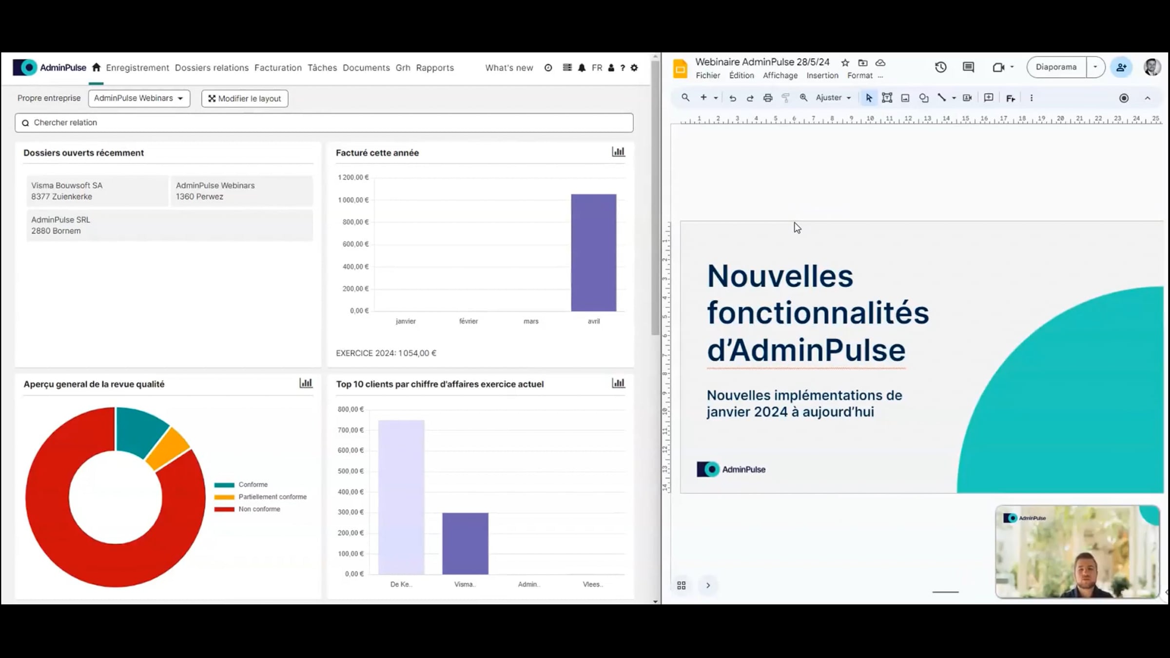1170x658 pixels.
Task: Expand line tool dropdown arrow
Action: click(954, 98)
